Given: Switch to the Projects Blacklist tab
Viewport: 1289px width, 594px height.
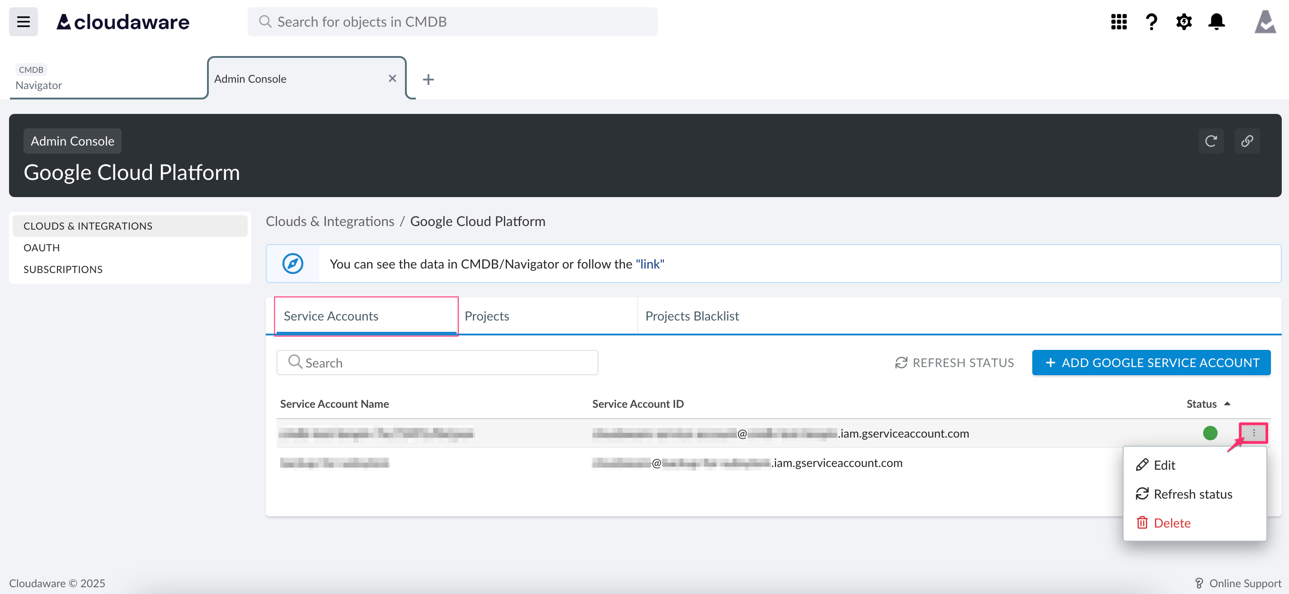Looking at the screenshot, I should (692, 316).
